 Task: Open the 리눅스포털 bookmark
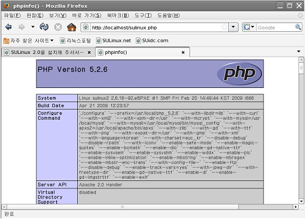click(x=75, y=41)
